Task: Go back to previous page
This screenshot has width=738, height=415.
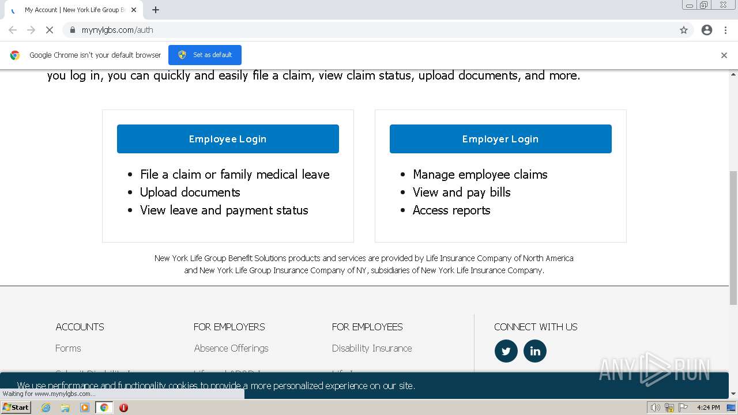Action: tap(13, 30)
